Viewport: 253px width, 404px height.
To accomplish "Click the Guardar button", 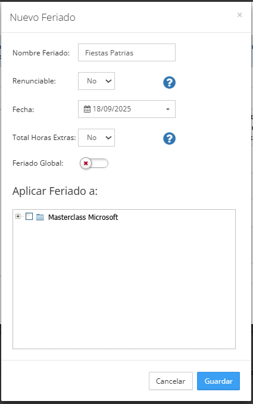I will point(218,381).
